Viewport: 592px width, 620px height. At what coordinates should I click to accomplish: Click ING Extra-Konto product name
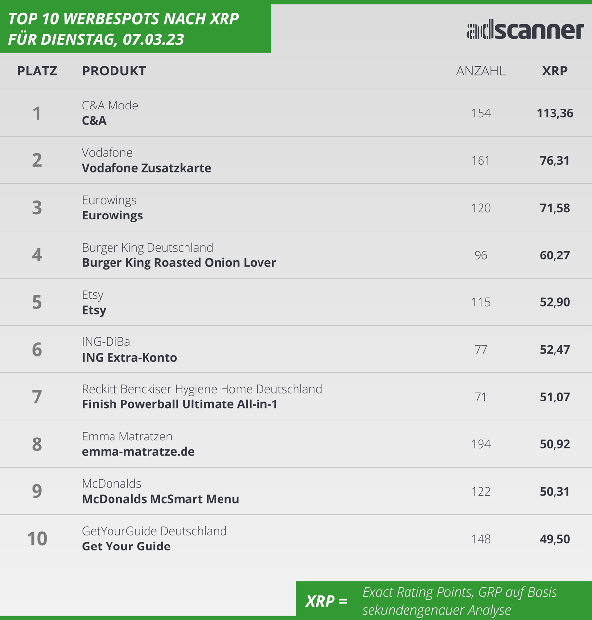129,358
